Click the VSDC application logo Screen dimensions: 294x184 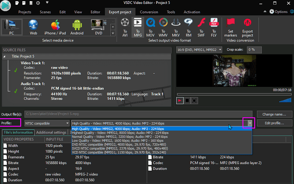click(x=5, y=5)
